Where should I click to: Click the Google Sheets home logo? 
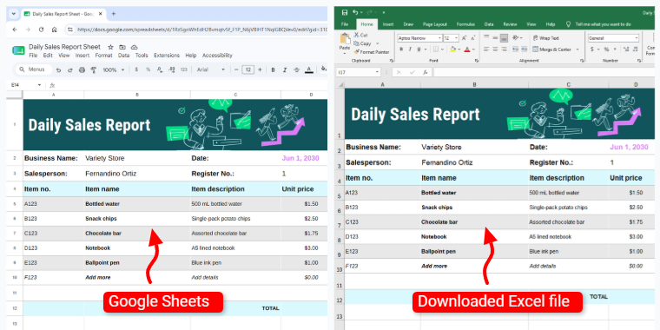click(x=18, y=50)
